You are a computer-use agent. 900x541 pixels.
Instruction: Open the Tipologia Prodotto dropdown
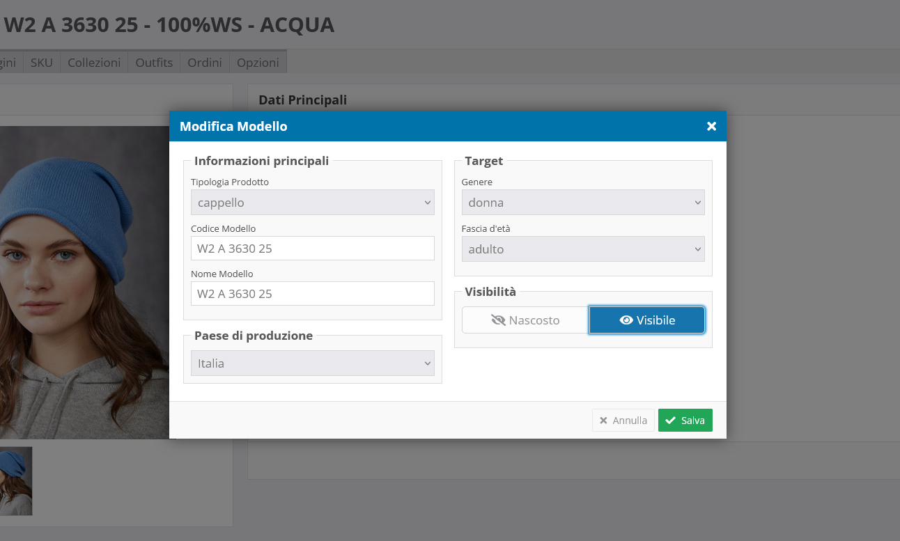[312, 203]
